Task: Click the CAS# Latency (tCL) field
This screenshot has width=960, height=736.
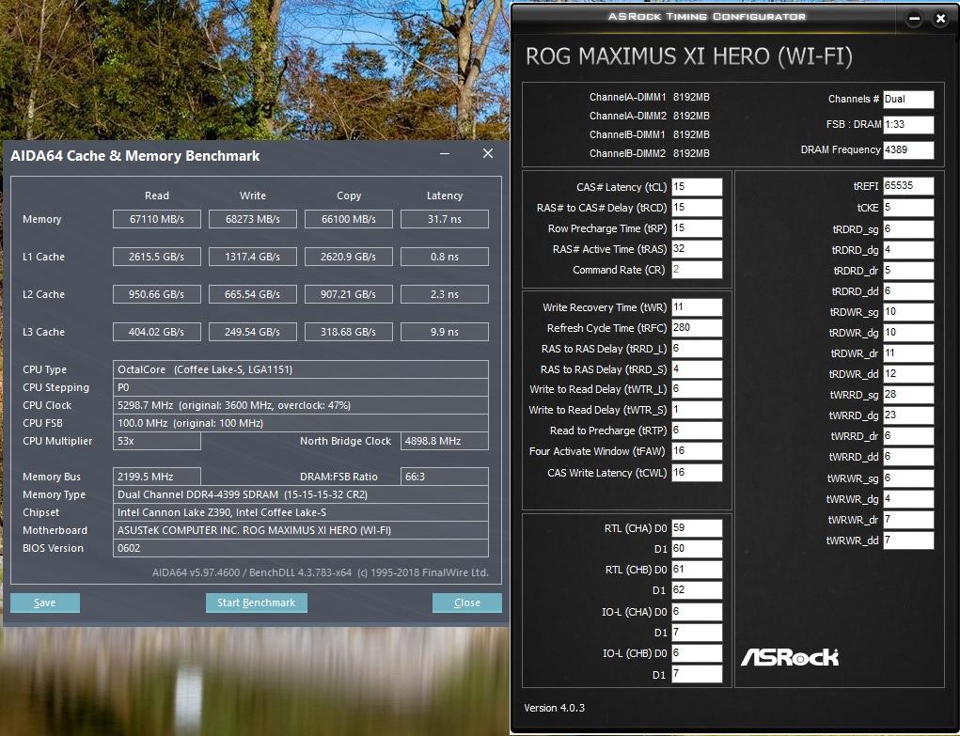Action: pyautogui.click(x=697, y=187)
